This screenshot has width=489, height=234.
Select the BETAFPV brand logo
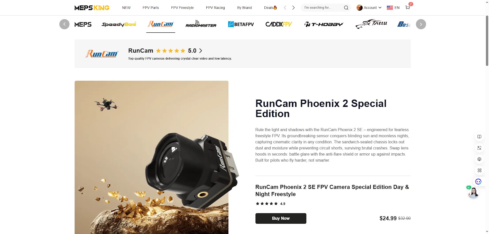click(x=241, y=24)
